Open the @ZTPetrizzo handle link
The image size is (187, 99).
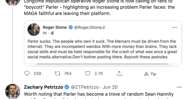[85, 87]
